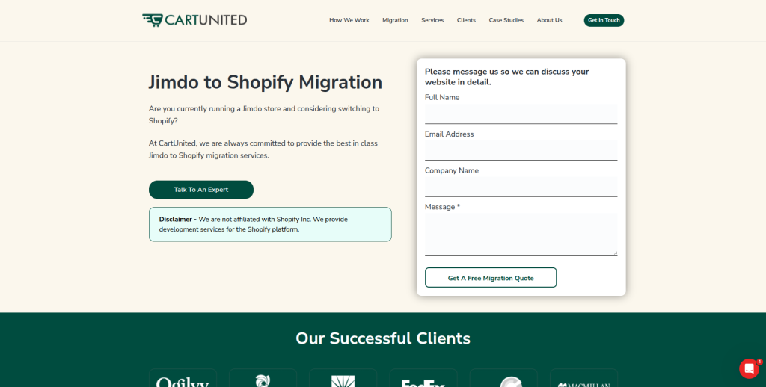
Task: Focus the Email Address field
Action: pos(521,150)
